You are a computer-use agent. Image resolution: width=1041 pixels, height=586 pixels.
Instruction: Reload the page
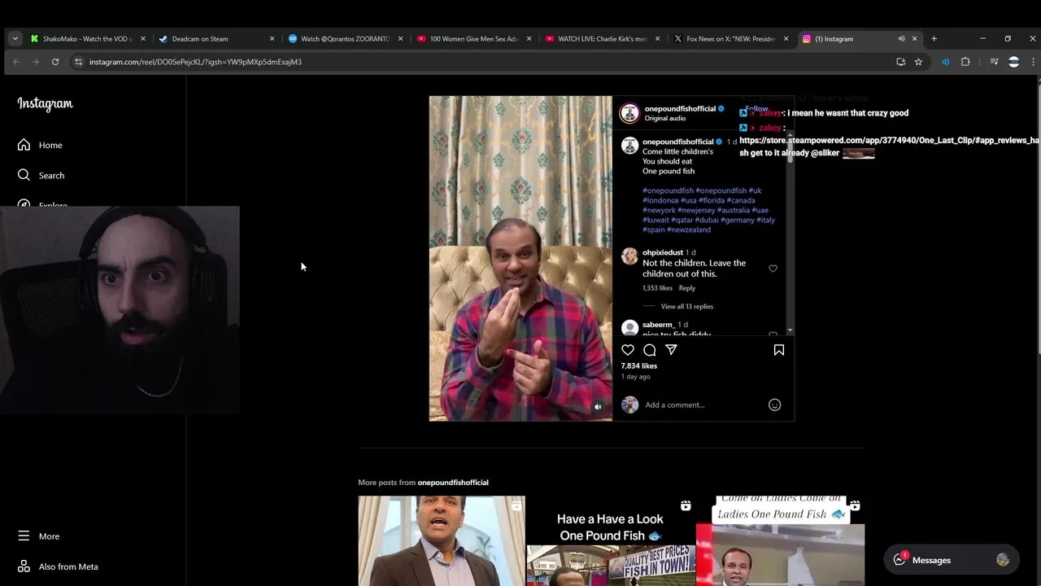(x=55, y=62)
